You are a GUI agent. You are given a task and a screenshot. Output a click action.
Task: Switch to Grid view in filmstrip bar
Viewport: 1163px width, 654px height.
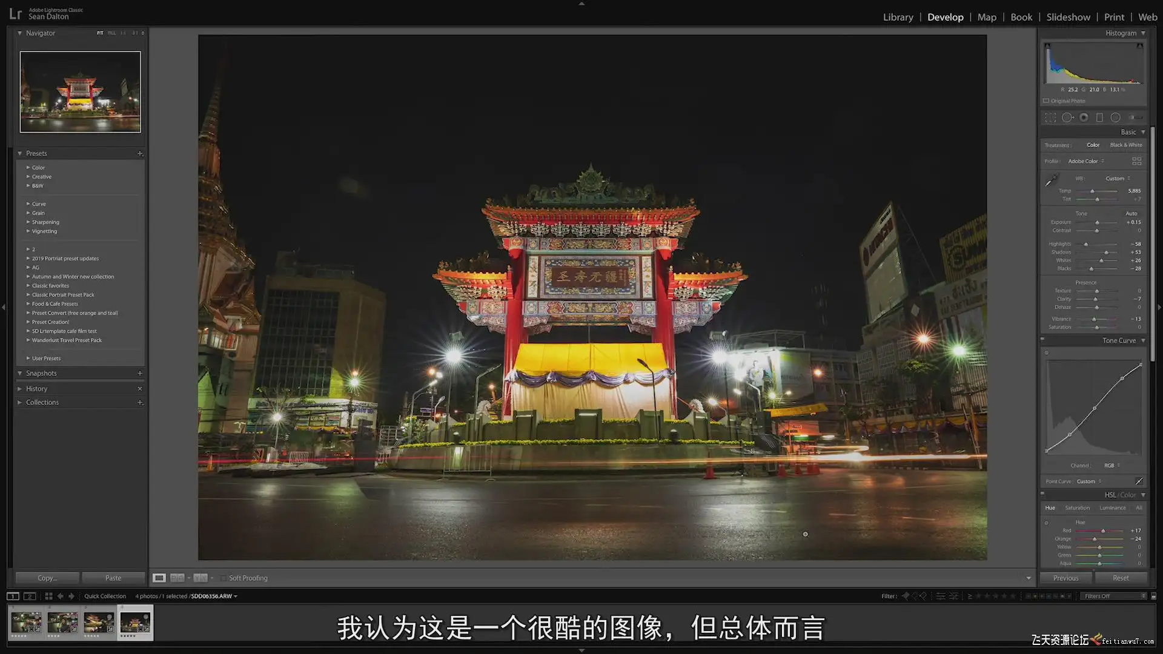pos(48,596)
